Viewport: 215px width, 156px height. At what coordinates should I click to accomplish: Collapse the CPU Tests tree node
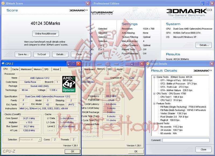(x=154, y=94)
